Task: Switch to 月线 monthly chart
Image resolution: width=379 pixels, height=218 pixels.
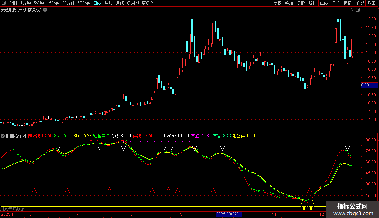Action: point(120,3)
